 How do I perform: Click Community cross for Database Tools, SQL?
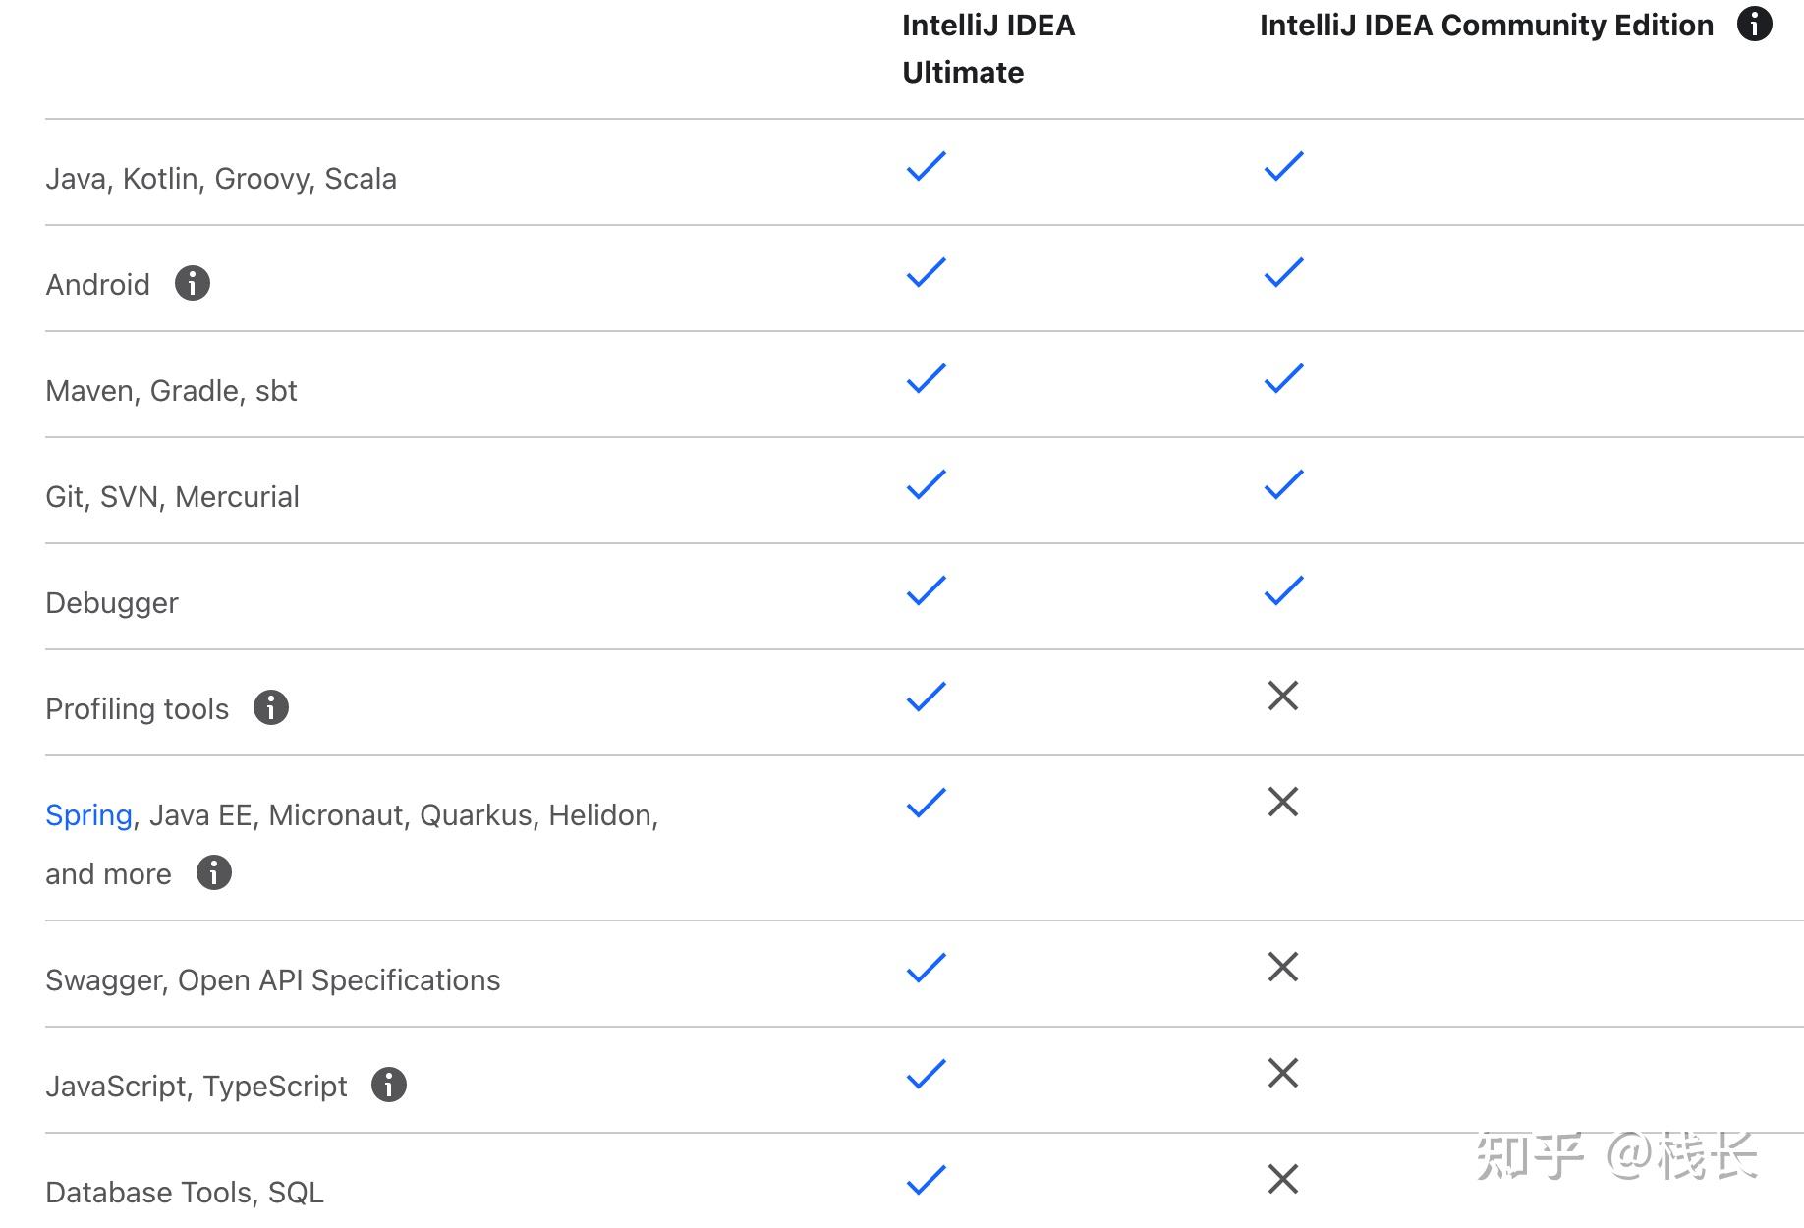[x=1283, y=1179]
